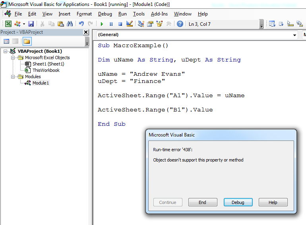Open Project pane toolbar options arrow

click(x=87, y=41)
